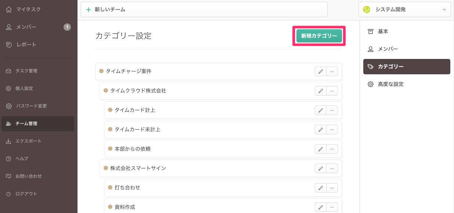Open the システム開発 team dropdown
This screenshot has width=454, height=213.
click(404, 10)
